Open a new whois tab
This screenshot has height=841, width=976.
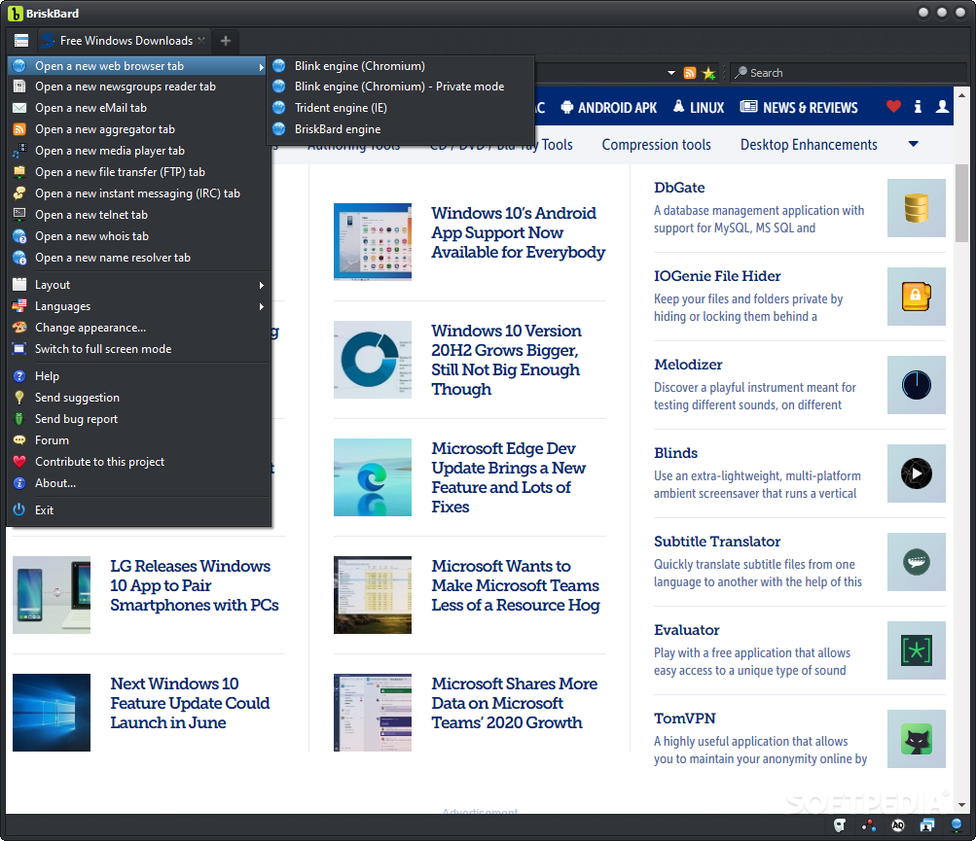pos(139,236)
